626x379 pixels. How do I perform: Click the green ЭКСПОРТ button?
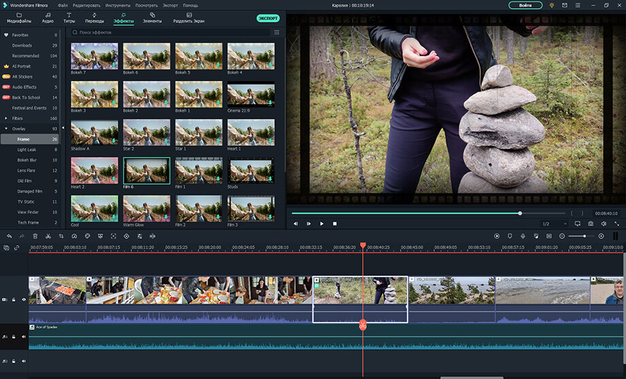tap(268, 18)
